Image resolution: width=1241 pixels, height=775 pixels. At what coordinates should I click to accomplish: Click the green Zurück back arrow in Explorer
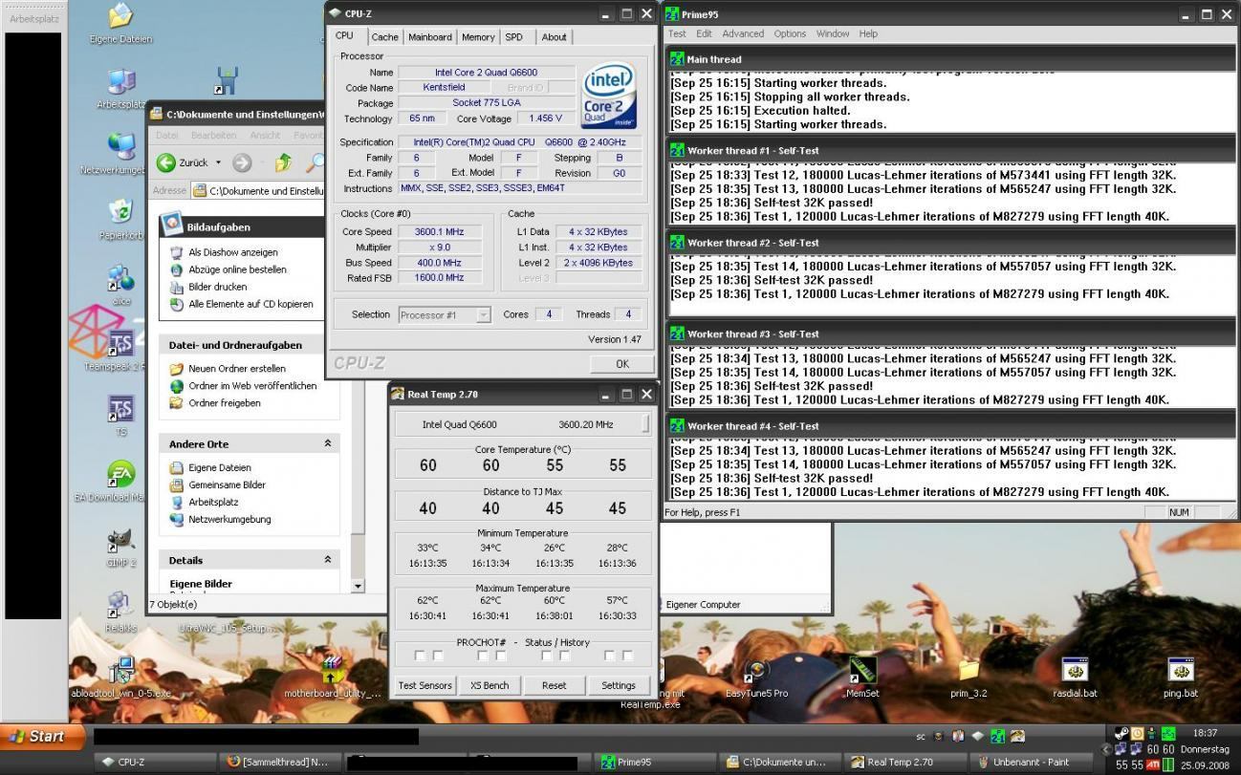click(166, 162)
